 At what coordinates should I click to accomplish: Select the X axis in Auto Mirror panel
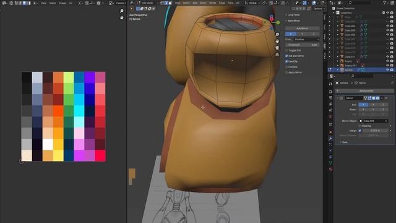pos(291,34)
